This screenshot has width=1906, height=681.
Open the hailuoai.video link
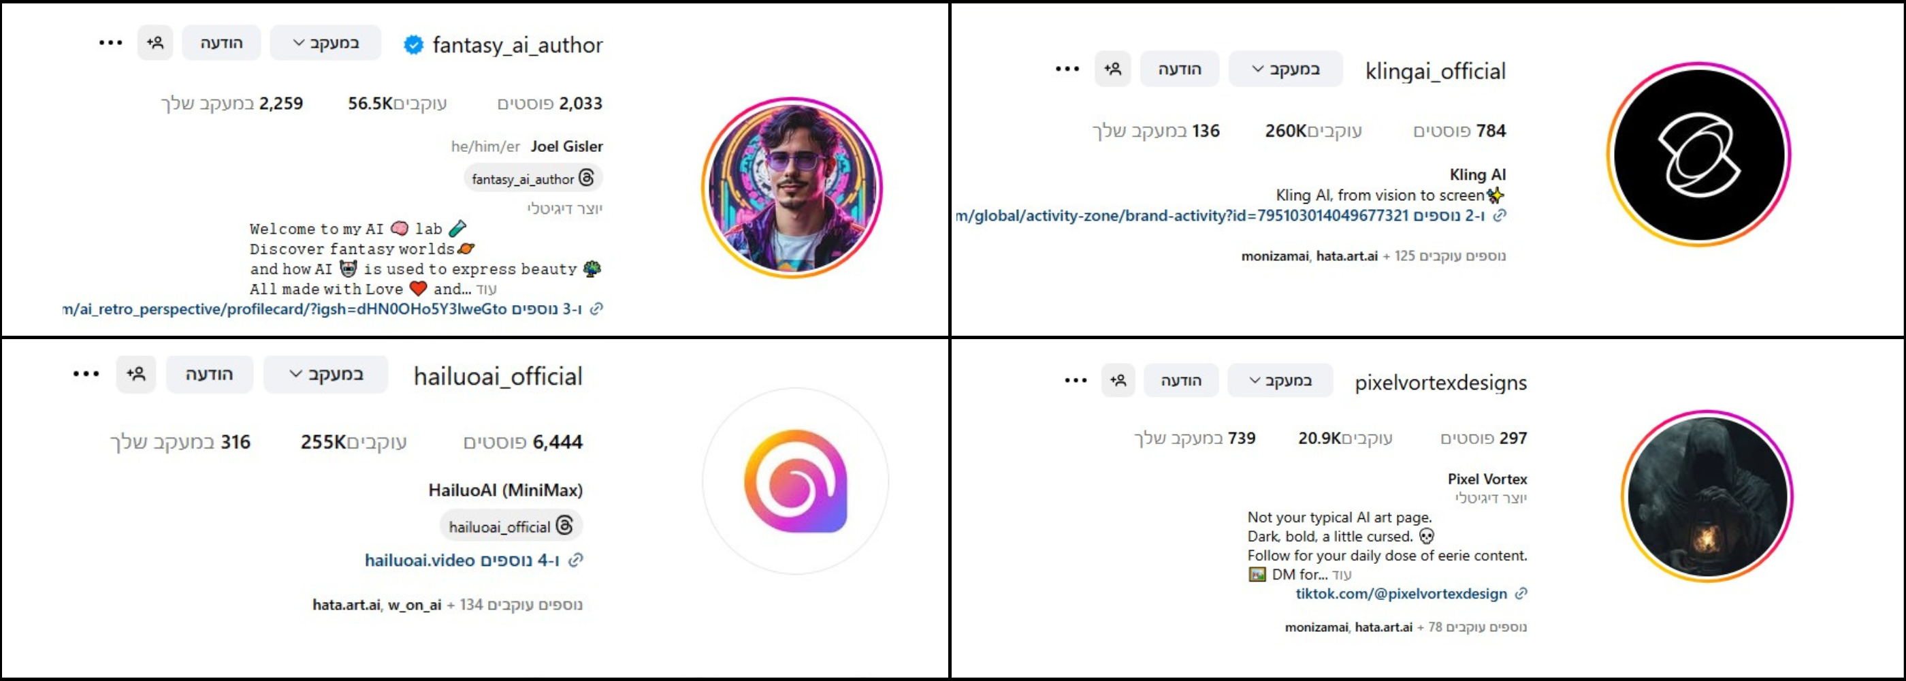click(419, 560)
